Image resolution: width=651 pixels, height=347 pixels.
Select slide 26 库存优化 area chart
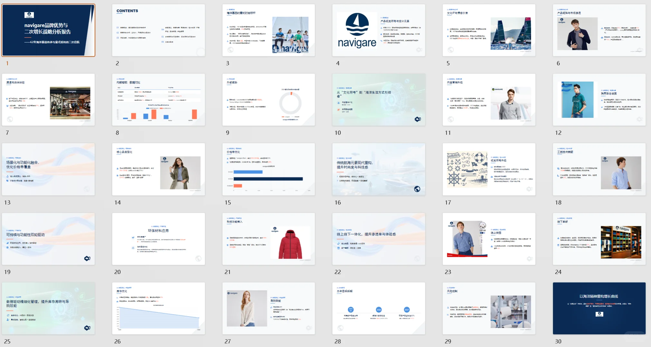click(158, 308)
